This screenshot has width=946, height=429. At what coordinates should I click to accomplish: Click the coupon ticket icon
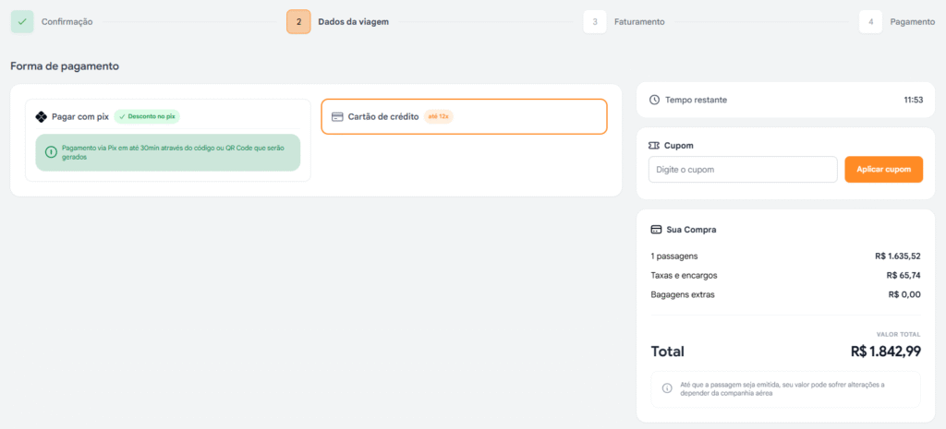(x=655, y=146)
